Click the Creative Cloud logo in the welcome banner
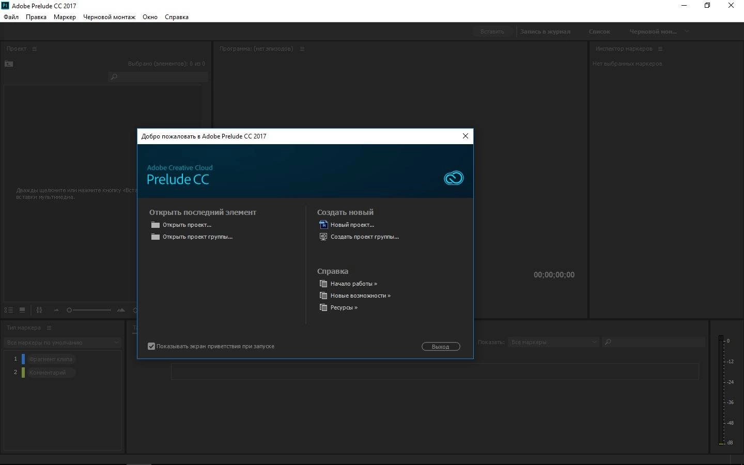This screenshot has height=465, width=744. [454, 178]
